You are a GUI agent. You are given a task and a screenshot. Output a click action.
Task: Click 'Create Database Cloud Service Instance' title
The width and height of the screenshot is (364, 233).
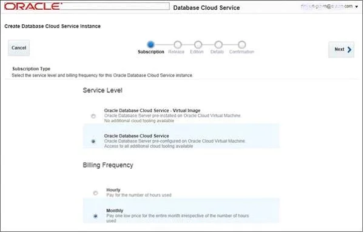tap(52, 26)
